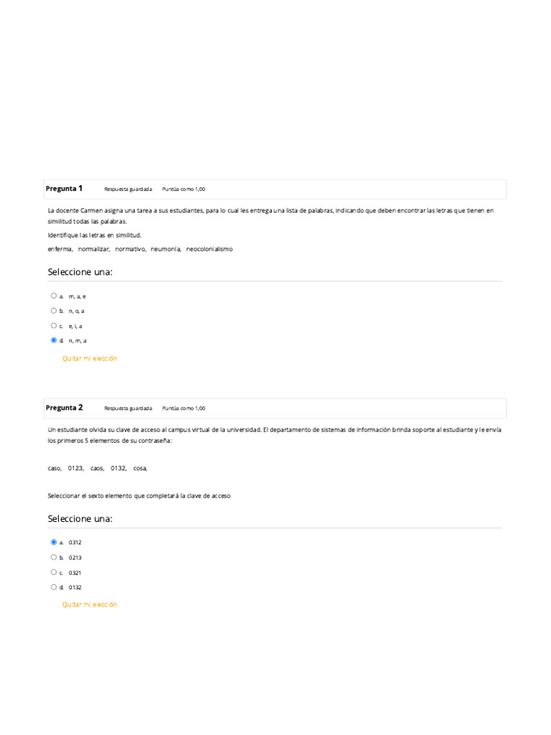Image resolution: width=551 pixels, height=735 pixels.
Task: Click the password sequence 'caso, 0123, caos'
Action: click(x=98, y=468)
